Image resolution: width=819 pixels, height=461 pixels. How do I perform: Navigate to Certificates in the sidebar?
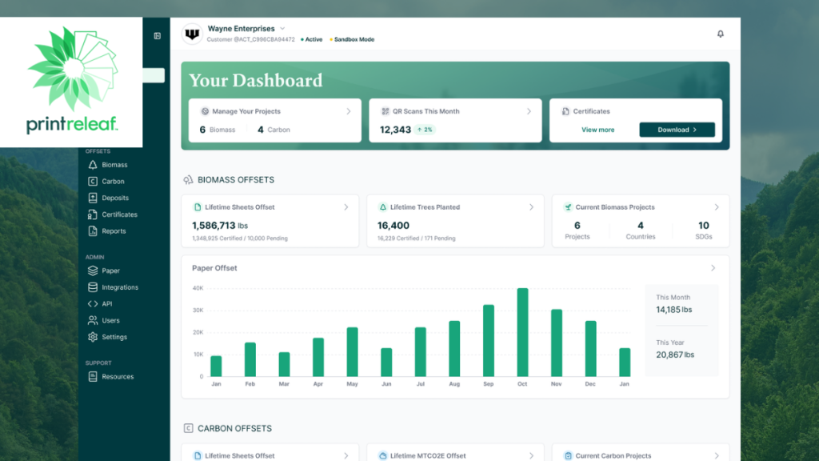pos(120,214)
